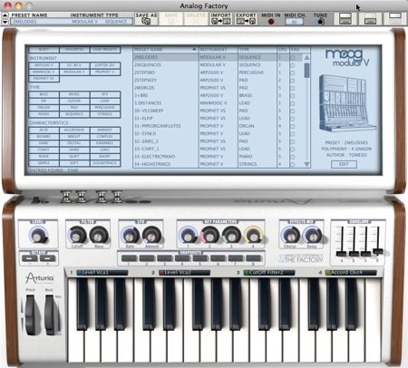This screenshot has height=368, width=408.
Task: Click the Level knob
Action: [x=38, y=235]
